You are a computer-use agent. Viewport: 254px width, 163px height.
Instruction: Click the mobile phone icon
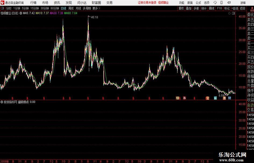[221, 3]
